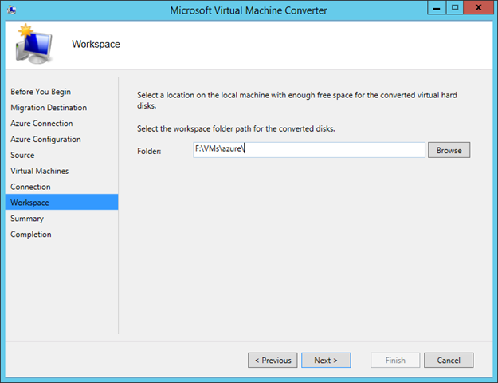The image size is (498, 383).
Task: Click inside the Folder path field
Action: pos(309,150)
